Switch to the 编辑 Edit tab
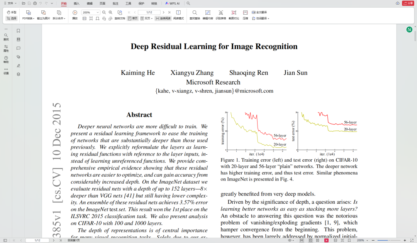 coord(90,3)
